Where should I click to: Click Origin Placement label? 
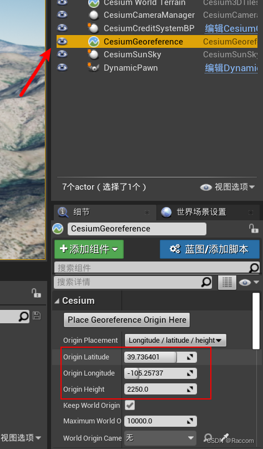click(90, 340)
